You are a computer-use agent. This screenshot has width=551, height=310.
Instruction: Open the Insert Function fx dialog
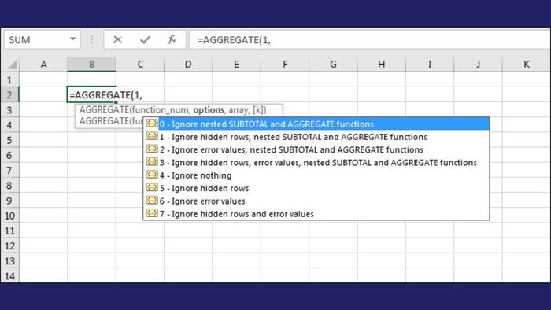[172, 39]
